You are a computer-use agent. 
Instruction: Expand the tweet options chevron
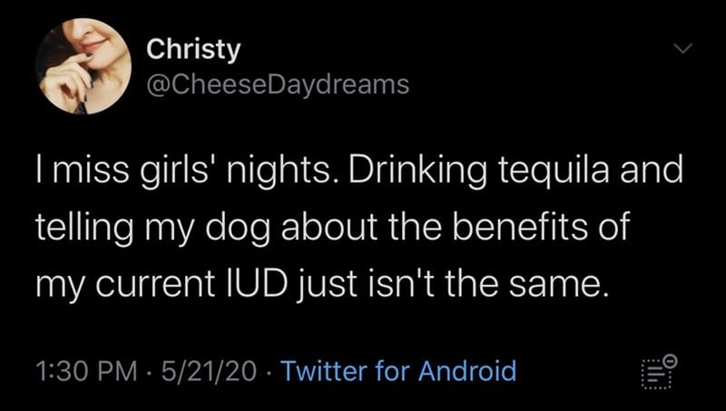(683, 48)
